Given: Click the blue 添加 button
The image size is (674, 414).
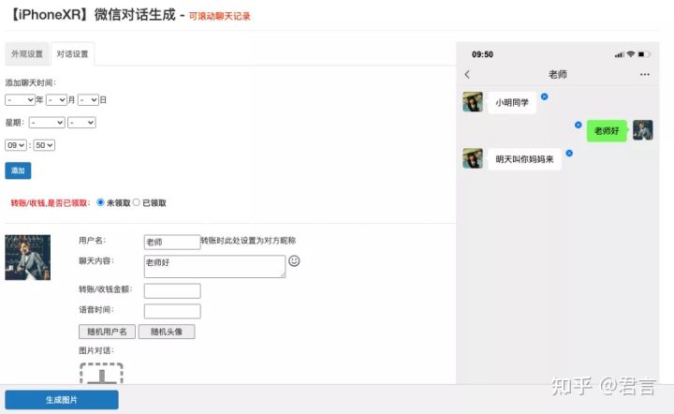Looking at the screenshot, I should (18, 170).
